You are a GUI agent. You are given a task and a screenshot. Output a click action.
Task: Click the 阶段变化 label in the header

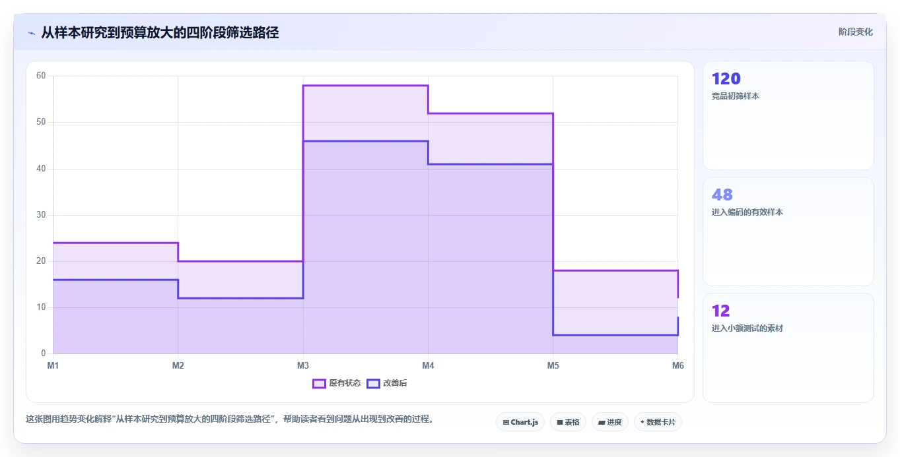tap(856, 32)
